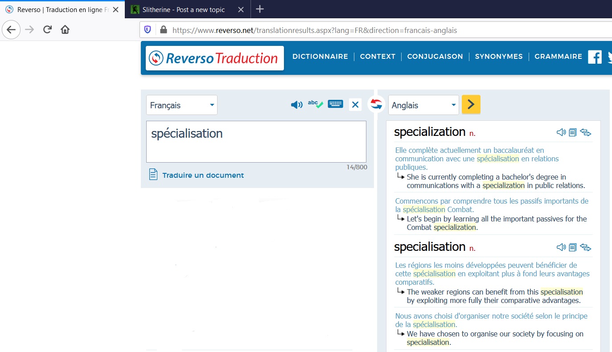Click reverse translation arrows for specialisation
The height and width of the screenshot is (352, 612).
[585, 247]
